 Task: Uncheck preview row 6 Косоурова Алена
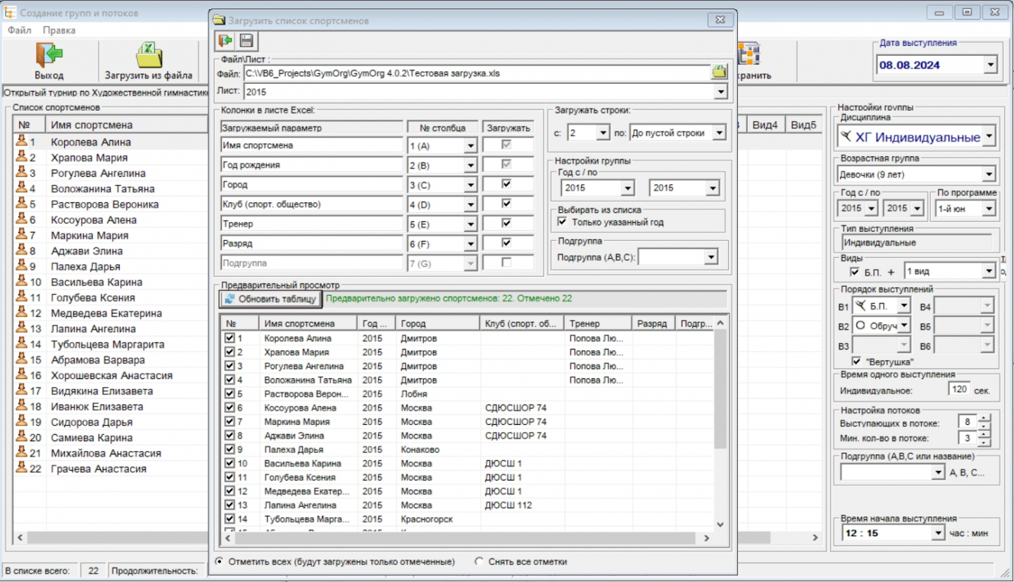click(x=229, y=407)
